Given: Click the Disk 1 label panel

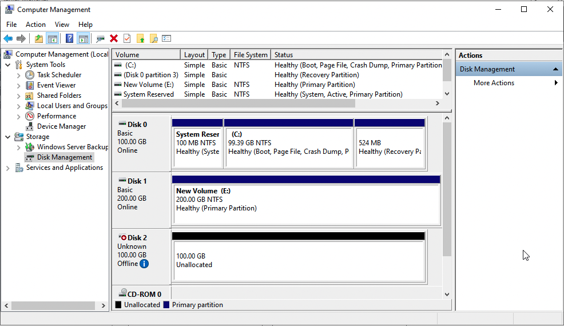Looking at the screenshot, I should 142,200.
